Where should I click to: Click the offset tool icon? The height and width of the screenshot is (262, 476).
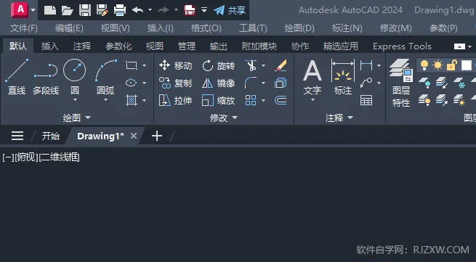[281, 100]
